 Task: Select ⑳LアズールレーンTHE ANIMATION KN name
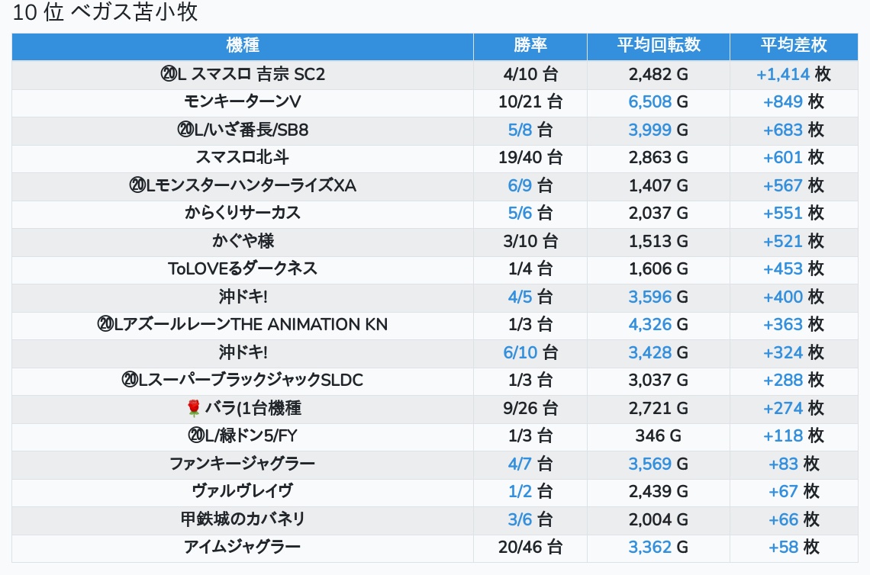pyautogui.click(x=243, y=324)
